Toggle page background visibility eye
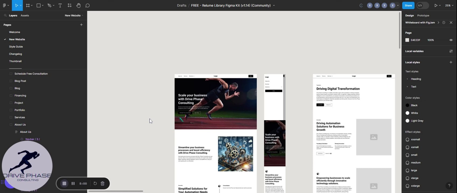Viewport: 457px width, 193px height. point(451,40)
